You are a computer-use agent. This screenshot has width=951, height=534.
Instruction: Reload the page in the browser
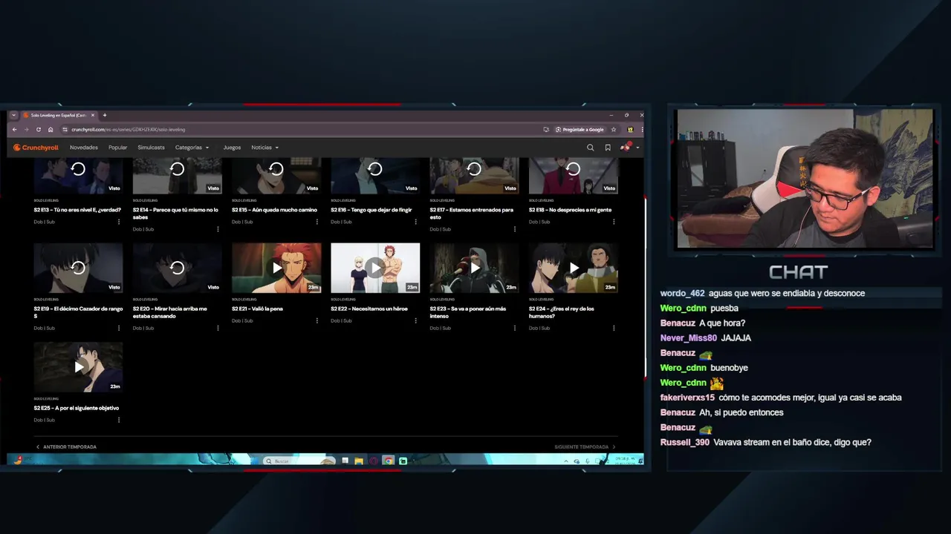pos(39,130)
